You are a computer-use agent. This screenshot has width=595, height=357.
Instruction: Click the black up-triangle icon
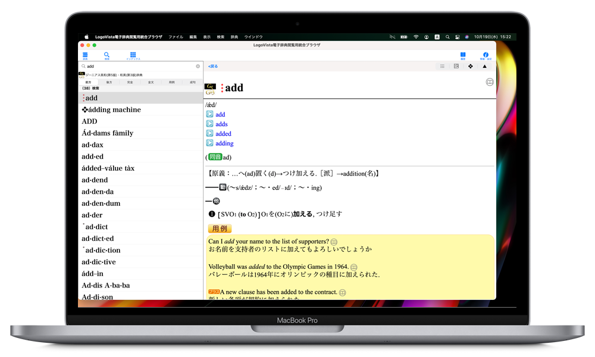click(484, 66)
